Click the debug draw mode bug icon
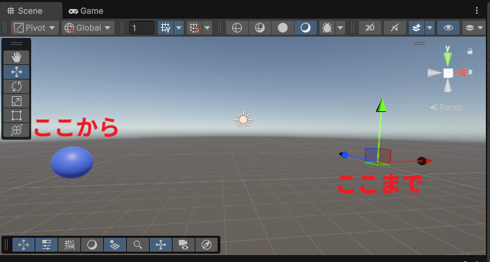The image size is (490, 262). click(x=327, y=28)
